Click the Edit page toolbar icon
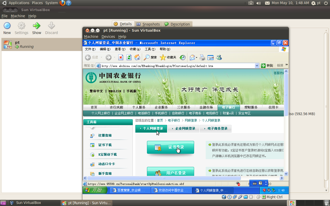The height and width of the screenshot is (206, 330). [211, 57]
